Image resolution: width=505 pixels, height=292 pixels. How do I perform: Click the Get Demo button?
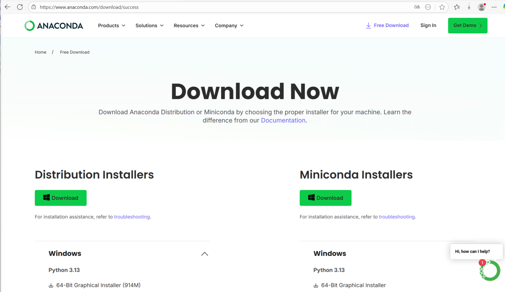point(468,26)
